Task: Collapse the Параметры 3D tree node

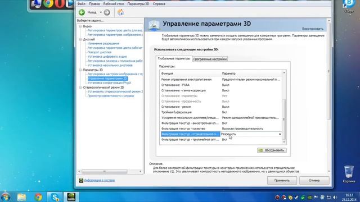Action: pyautogui.click(x=80, y=70)
